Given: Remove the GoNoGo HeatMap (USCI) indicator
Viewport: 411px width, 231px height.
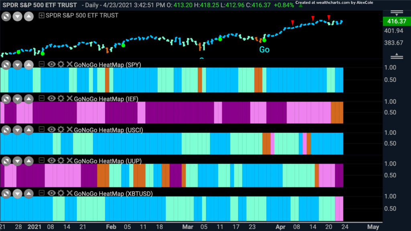Looking at the screenshot, I should 69,130.
